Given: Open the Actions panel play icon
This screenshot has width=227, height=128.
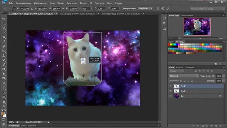Looking at the screenshot, I should [165, 23].
